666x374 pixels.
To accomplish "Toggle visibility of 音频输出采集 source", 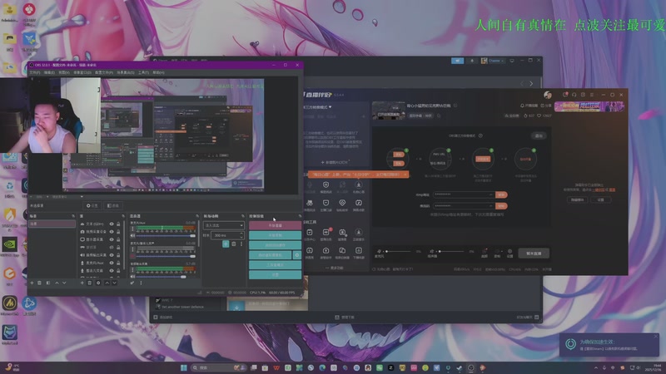I will pos(112,255).
